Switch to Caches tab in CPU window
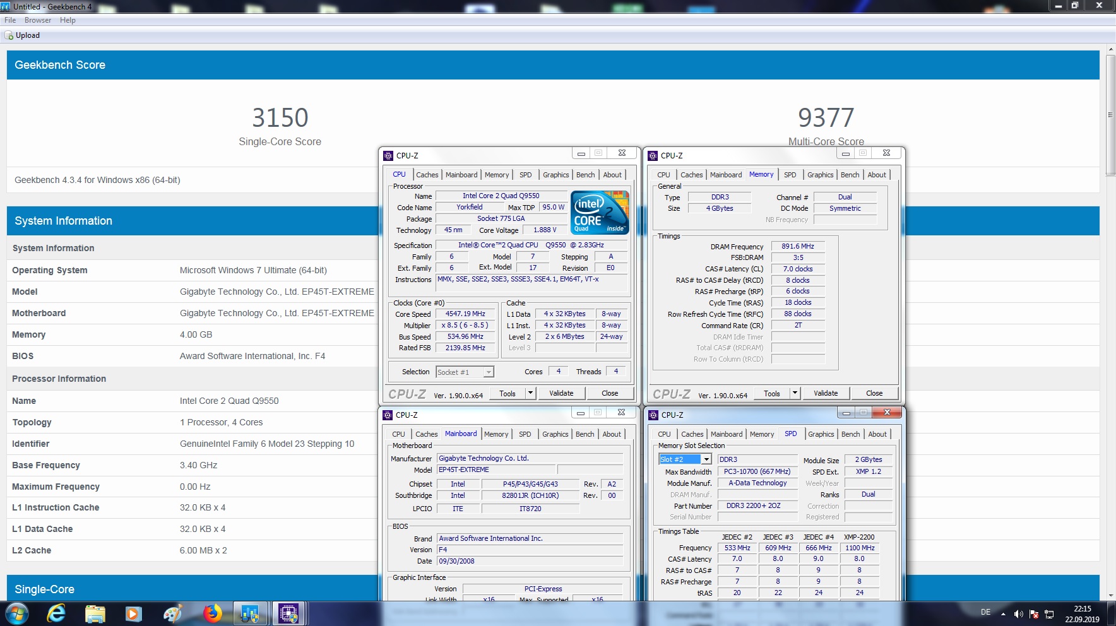Viewport: 1116px width, 626px height. click(x=427, y=175)
